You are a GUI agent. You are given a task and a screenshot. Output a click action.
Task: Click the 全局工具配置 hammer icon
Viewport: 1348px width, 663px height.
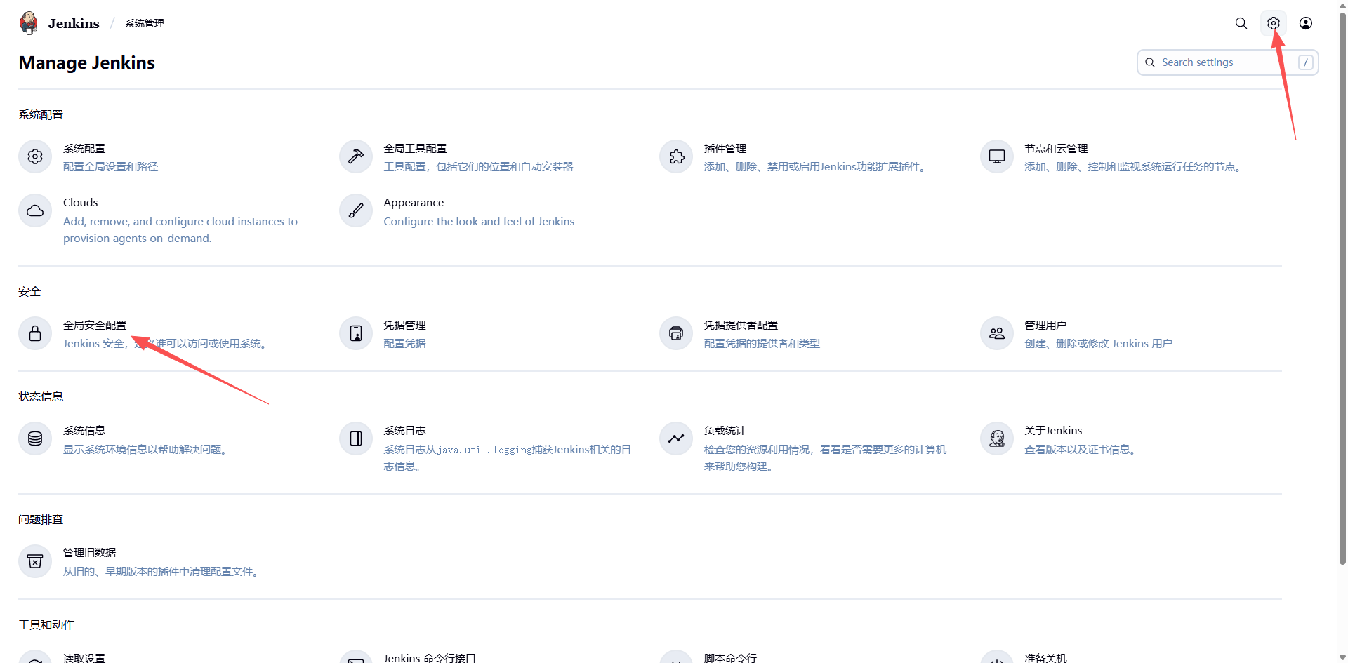click(x=356, y=156)
